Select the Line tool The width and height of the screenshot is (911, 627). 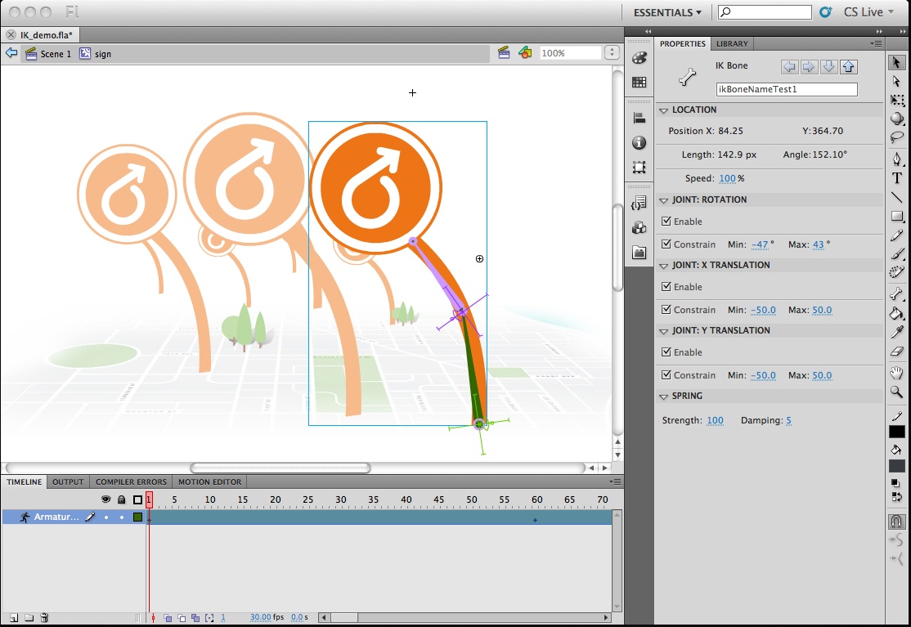[896, 197]
